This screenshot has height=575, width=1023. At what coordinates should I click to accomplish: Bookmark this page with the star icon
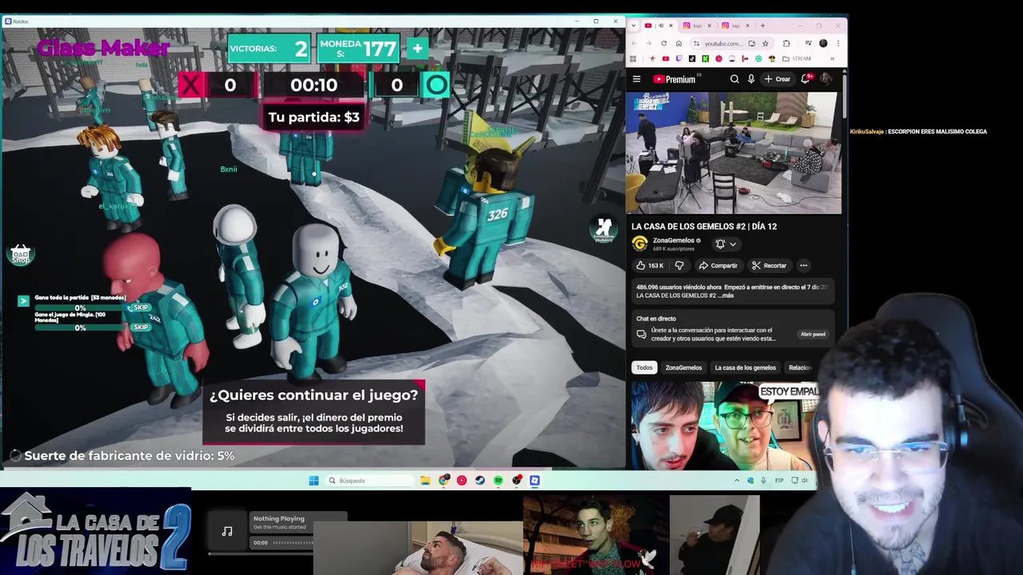click(x=765, y=43)
